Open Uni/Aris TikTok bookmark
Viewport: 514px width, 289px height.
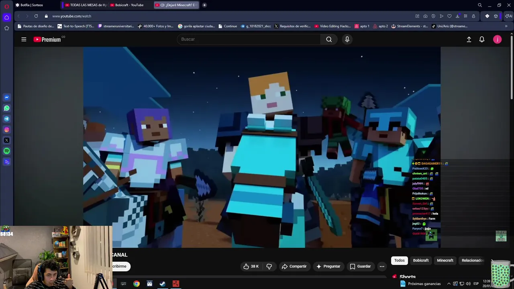[450, 26]
